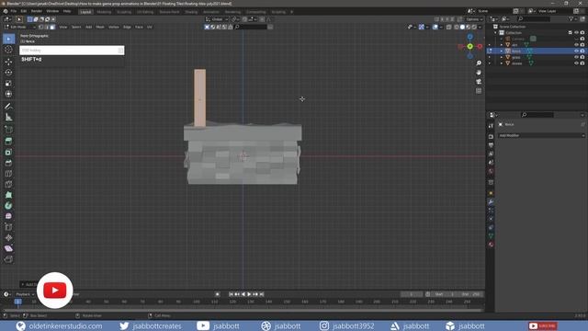
Task: Click the current frame marker in timeline
Action: pos(17,302)
